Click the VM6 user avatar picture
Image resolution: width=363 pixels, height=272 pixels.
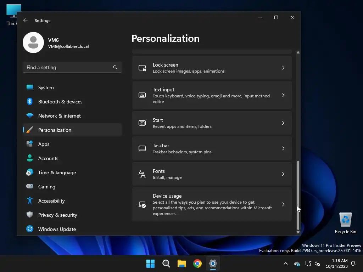pos(33,42)
